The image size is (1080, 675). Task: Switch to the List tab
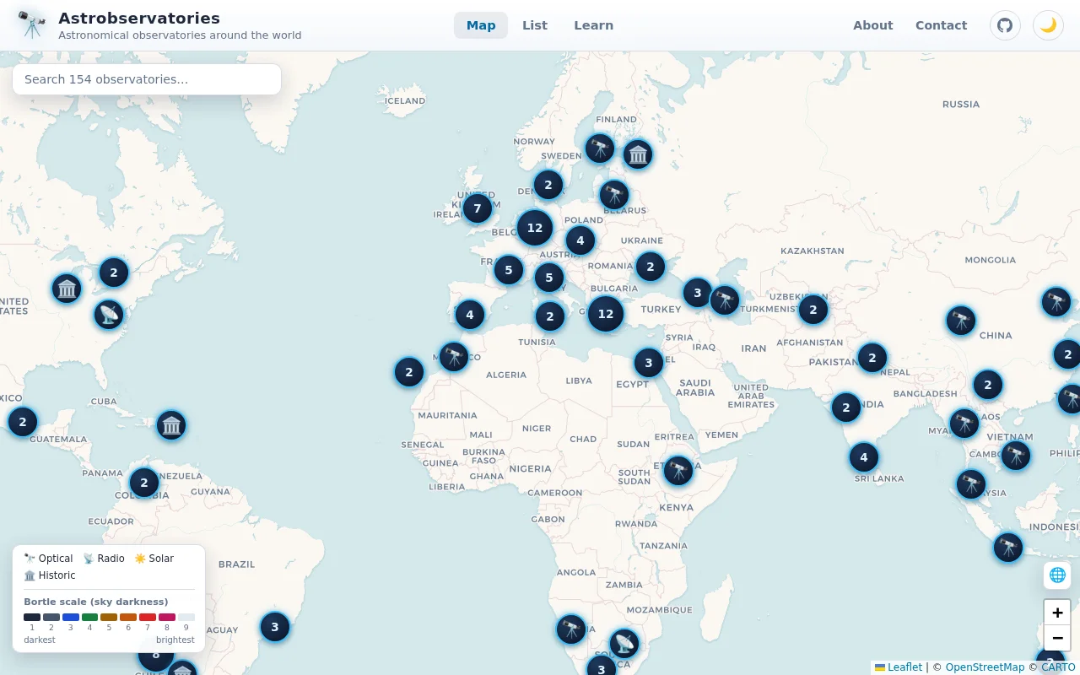point(535,25)
